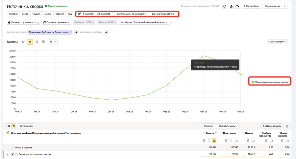Switch table to tree view icon
The height and width of the screenshot is (159, 296).
(13, 126)
